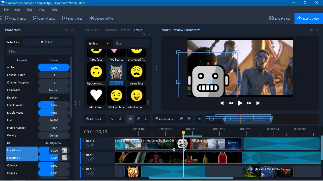Open the View menu
Viewport: 323px width, 181px height.
coord(42,10)
